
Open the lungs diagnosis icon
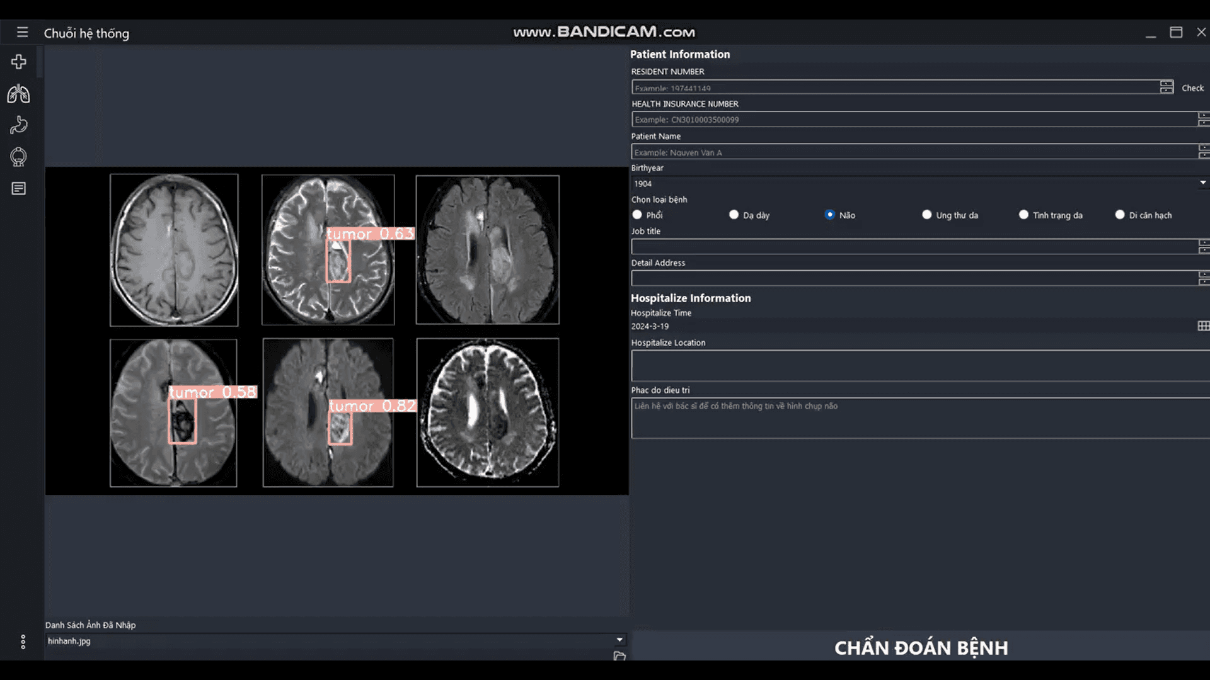[x=19, y=94]
